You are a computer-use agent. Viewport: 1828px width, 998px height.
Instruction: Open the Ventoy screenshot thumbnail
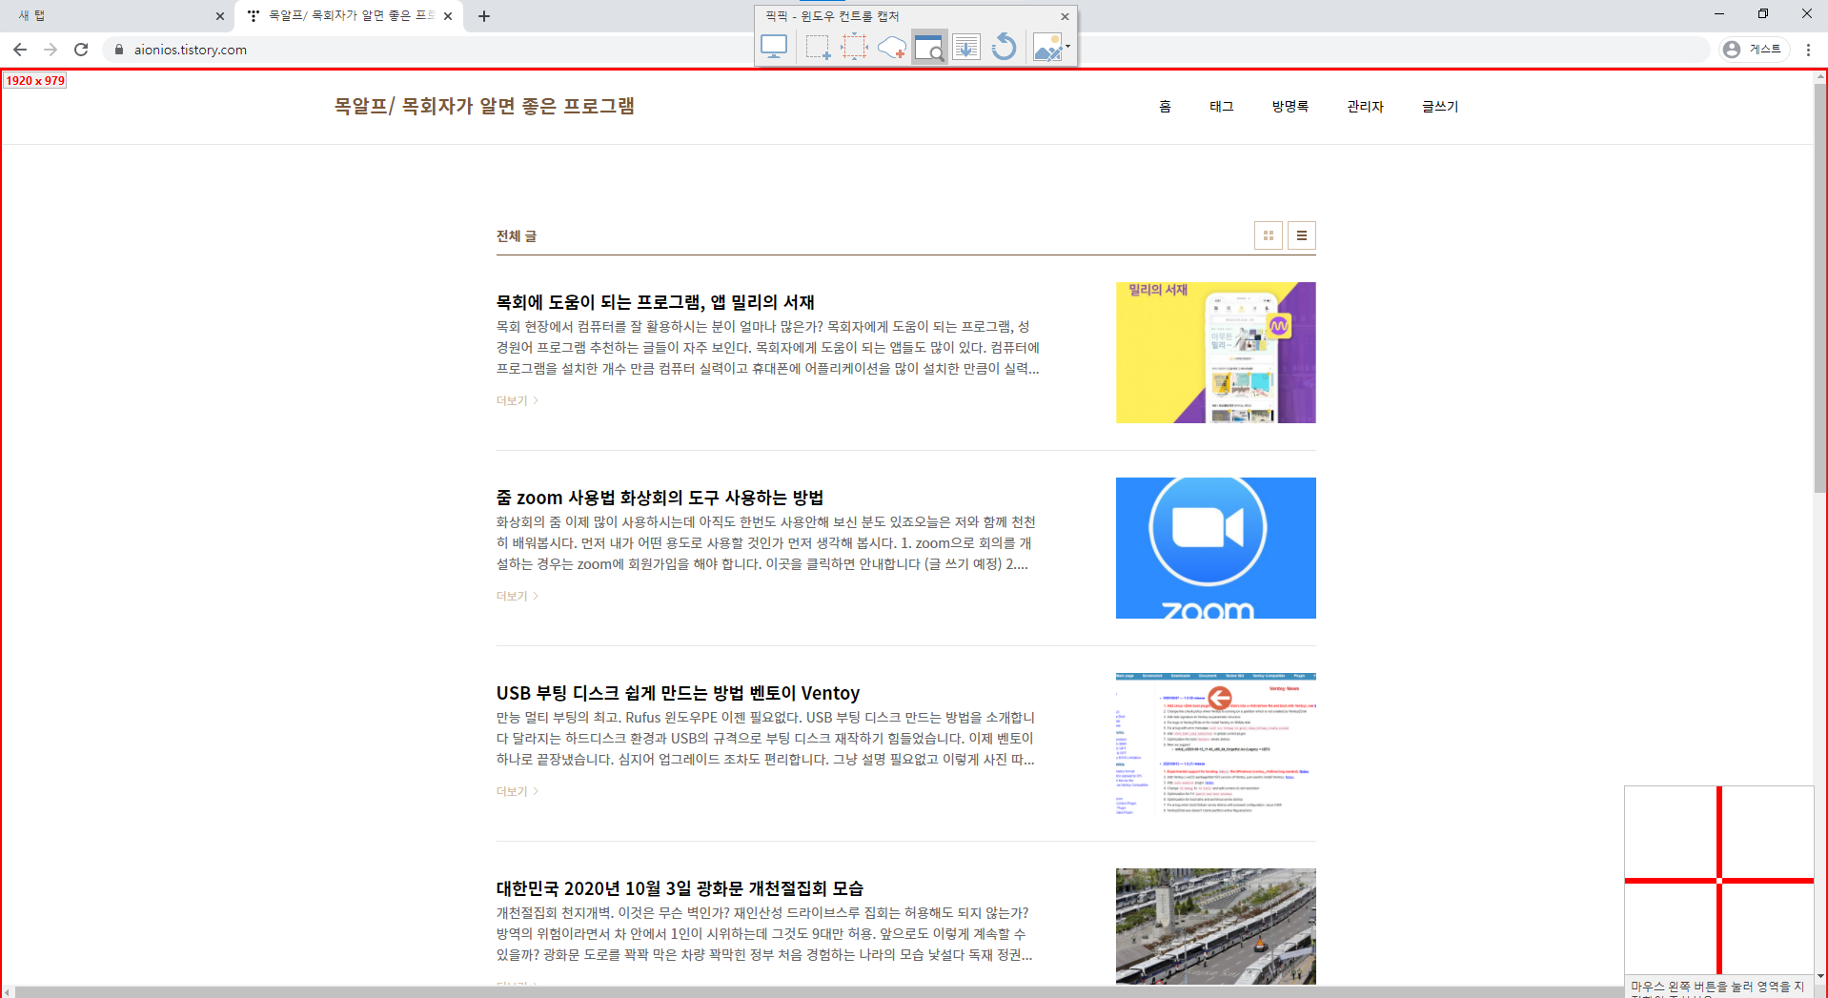click(x=1216, y=743)
